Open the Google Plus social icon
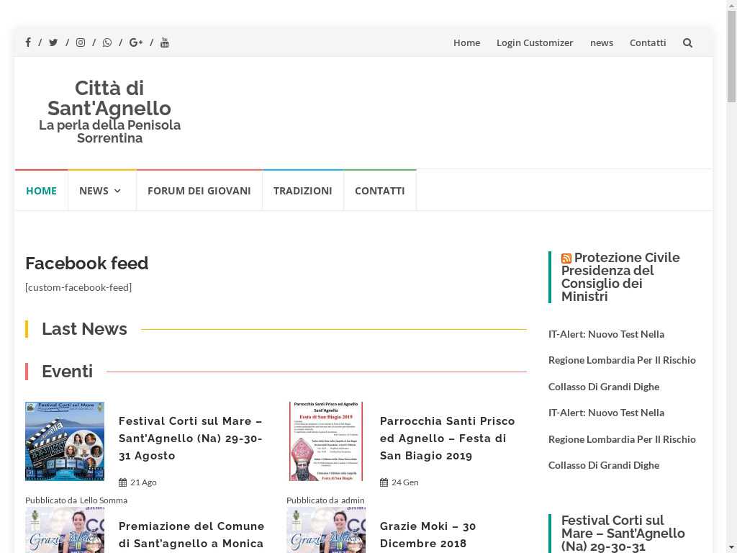The image size is (737, 553). 136,42
